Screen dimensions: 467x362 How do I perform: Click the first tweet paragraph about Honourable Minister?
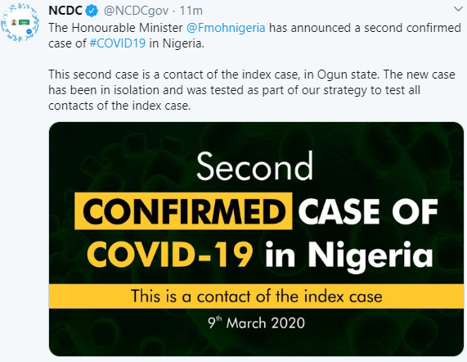click(x=254, y=35)
